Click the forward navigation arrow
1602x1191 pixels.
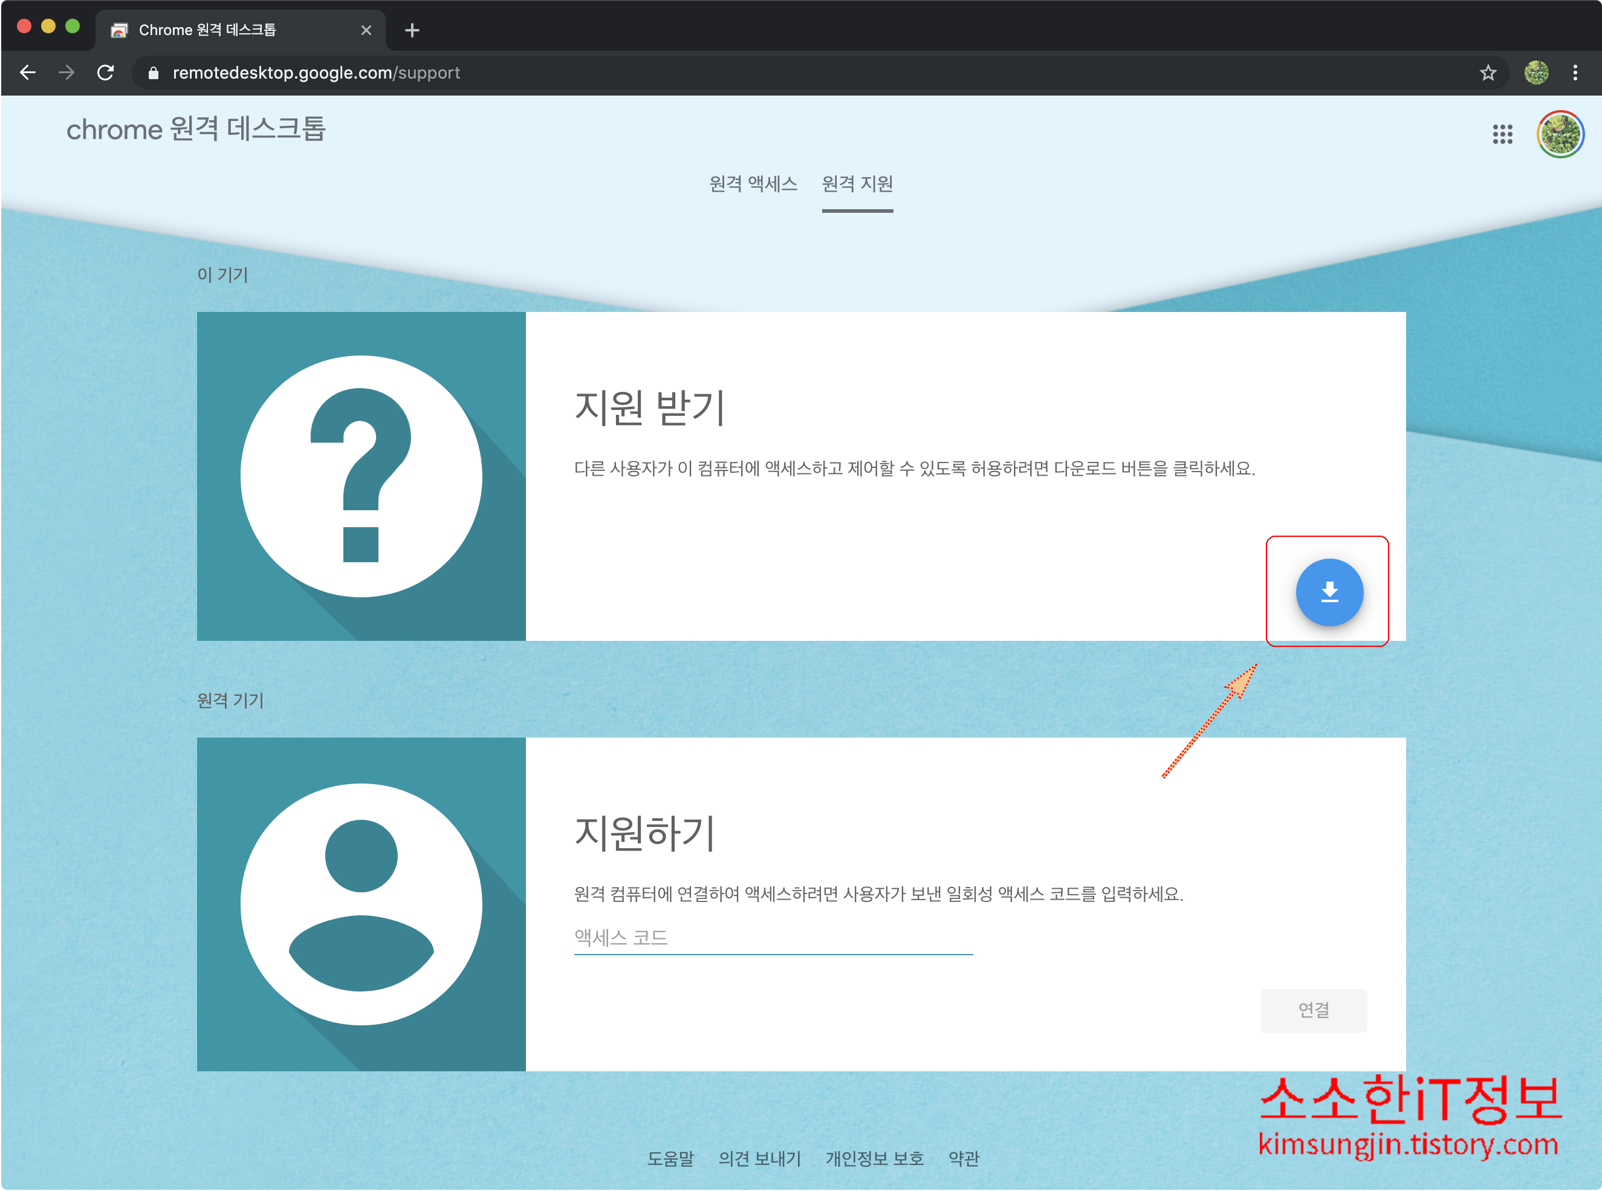tap(66, 73)
